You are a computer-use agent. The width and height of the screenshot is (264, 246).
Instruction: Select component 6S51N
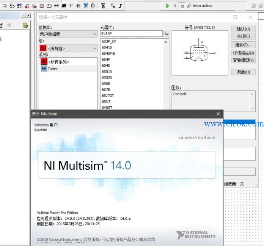coord(107,72)
